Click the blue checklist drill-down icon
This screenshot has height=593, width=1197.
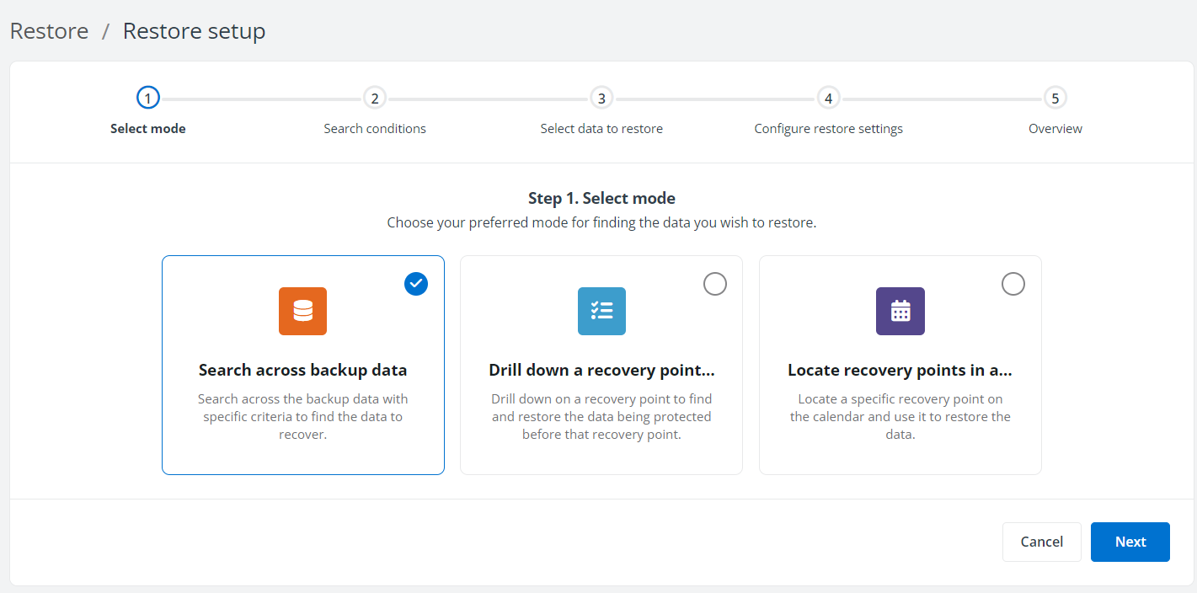601,311
